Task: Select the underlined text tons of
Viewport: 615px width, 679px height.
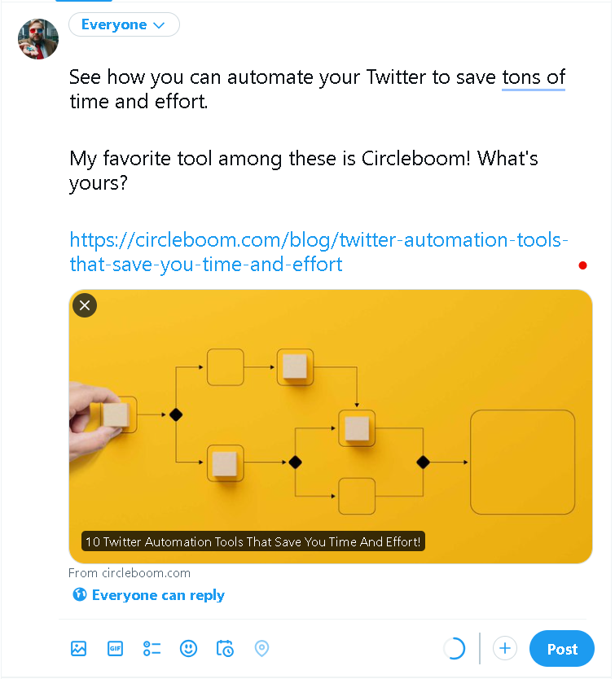Action: [x=533, y=77]
